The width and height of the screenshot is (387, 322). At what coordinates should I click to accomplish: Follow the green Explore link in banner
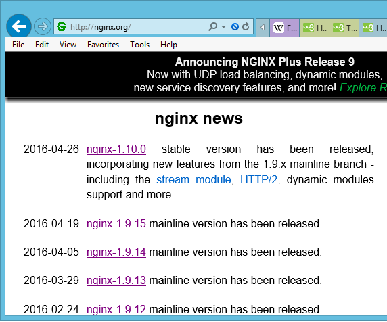(x=363, y=87)
